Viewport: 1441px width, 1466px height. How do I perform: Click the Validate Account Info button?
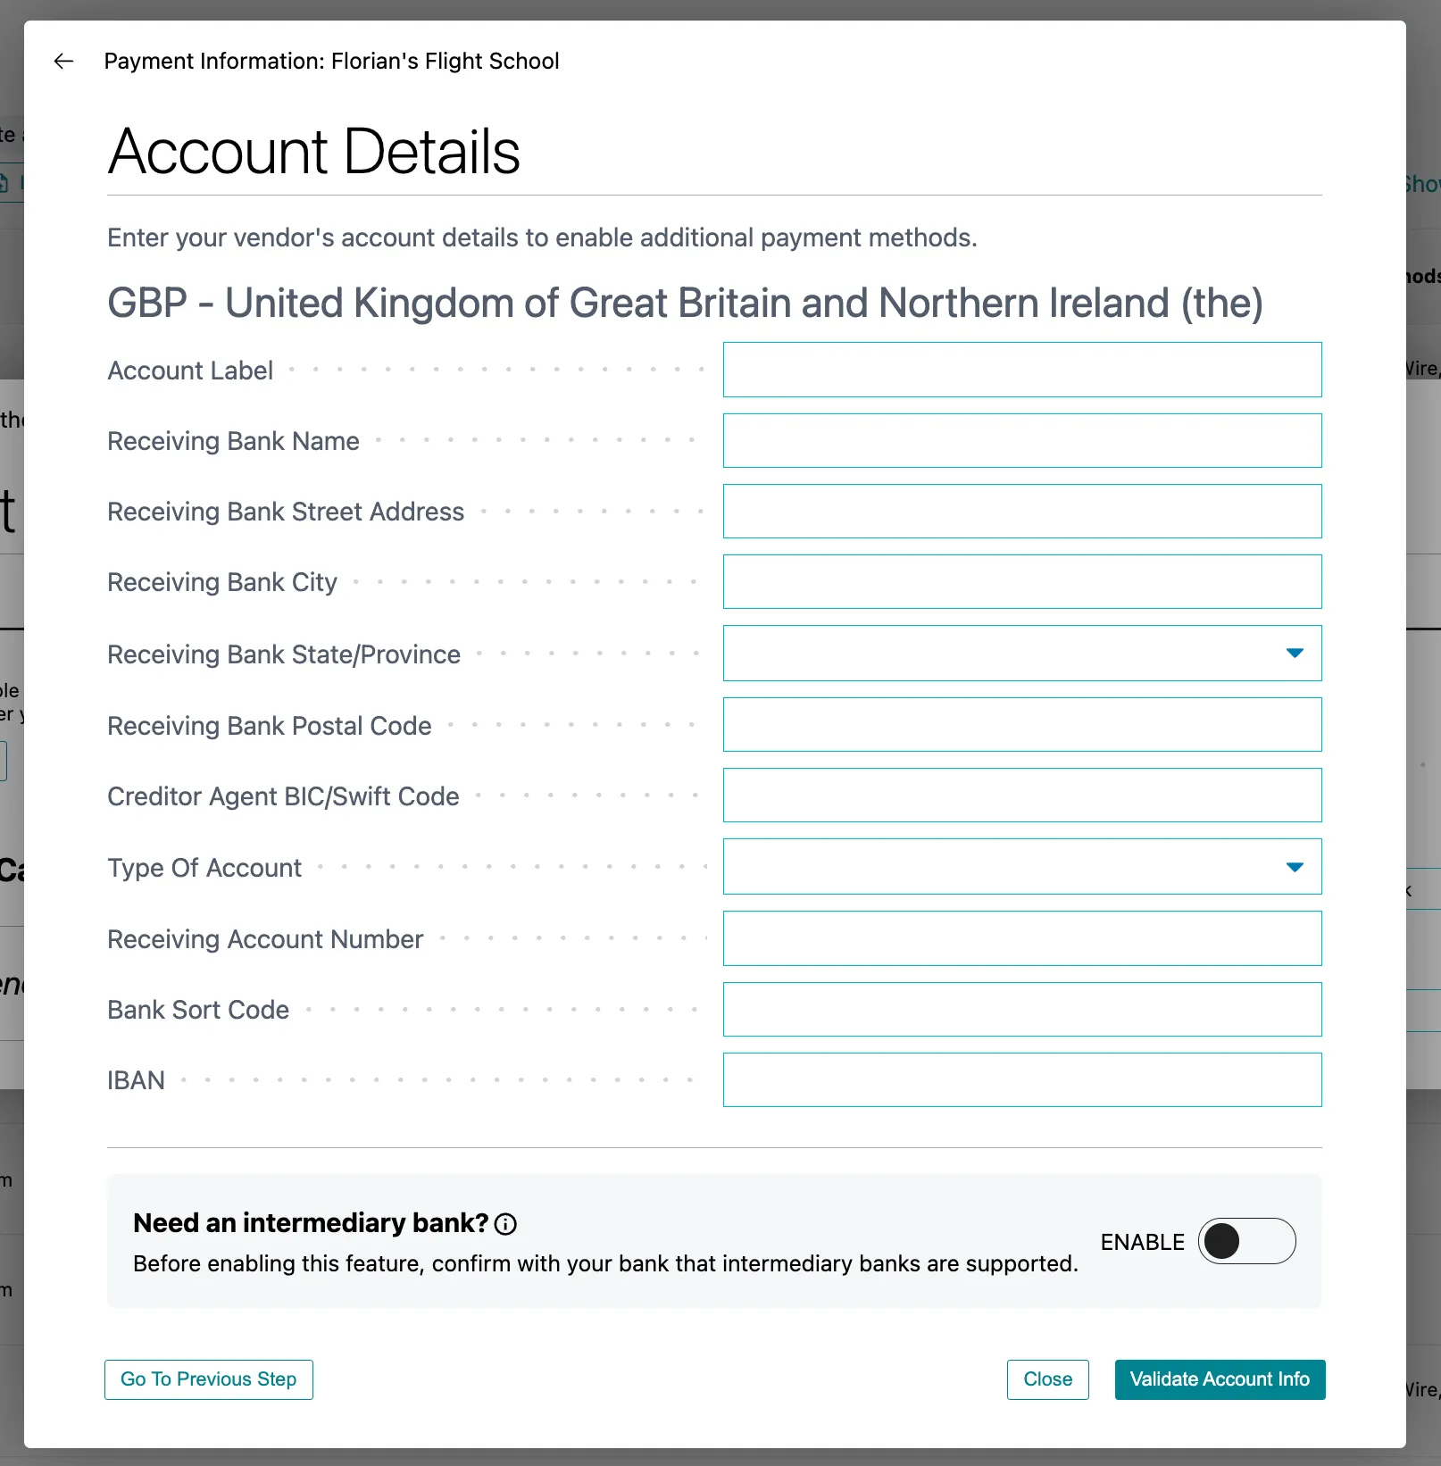(1220, 1379)
